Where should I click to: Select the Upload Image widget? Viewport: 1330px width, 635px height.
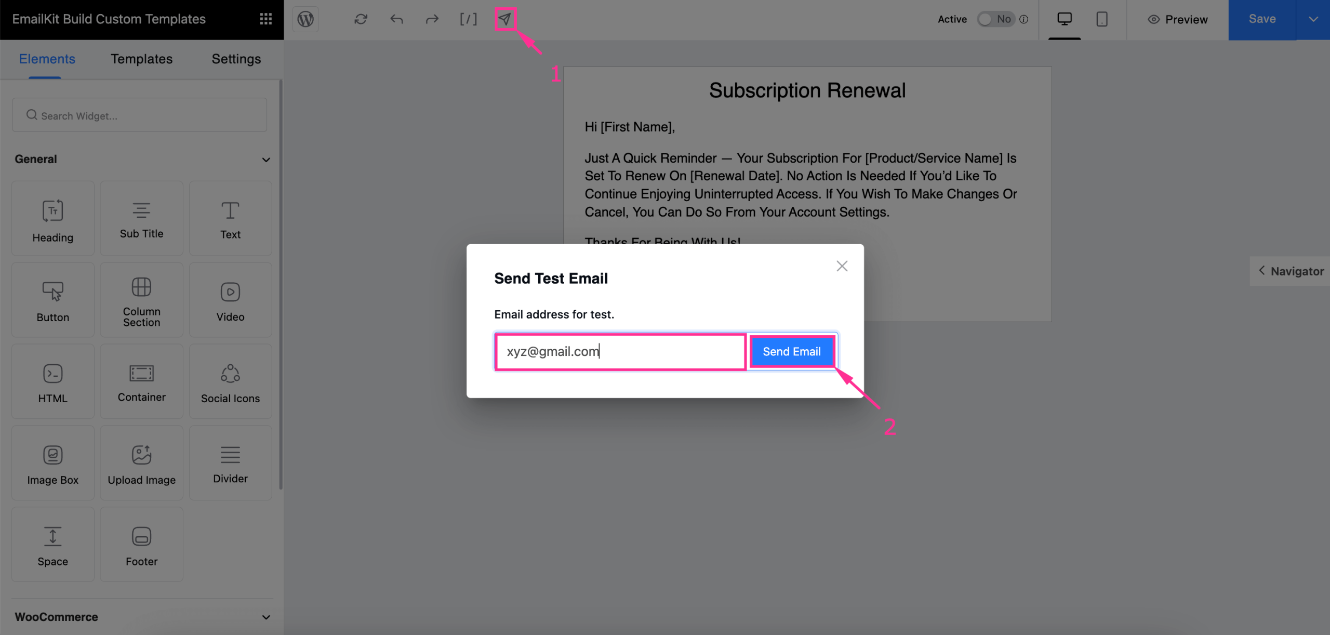click(x=141, y=463)
